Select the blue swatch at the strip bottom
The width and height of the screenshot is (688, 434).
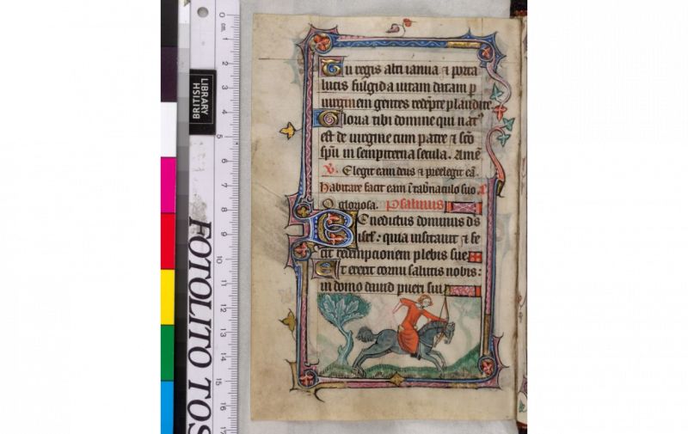point(167,407)
